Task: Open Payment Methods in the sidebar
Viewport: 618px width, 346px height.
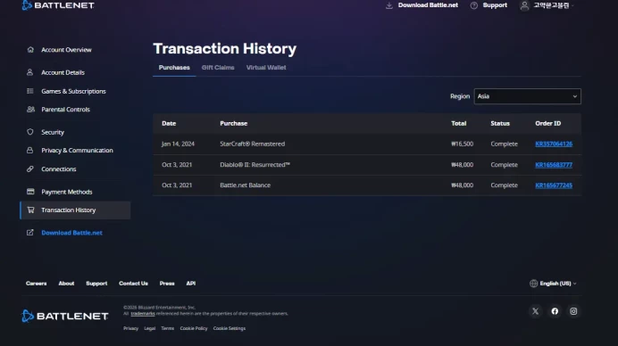Action: 67,192
